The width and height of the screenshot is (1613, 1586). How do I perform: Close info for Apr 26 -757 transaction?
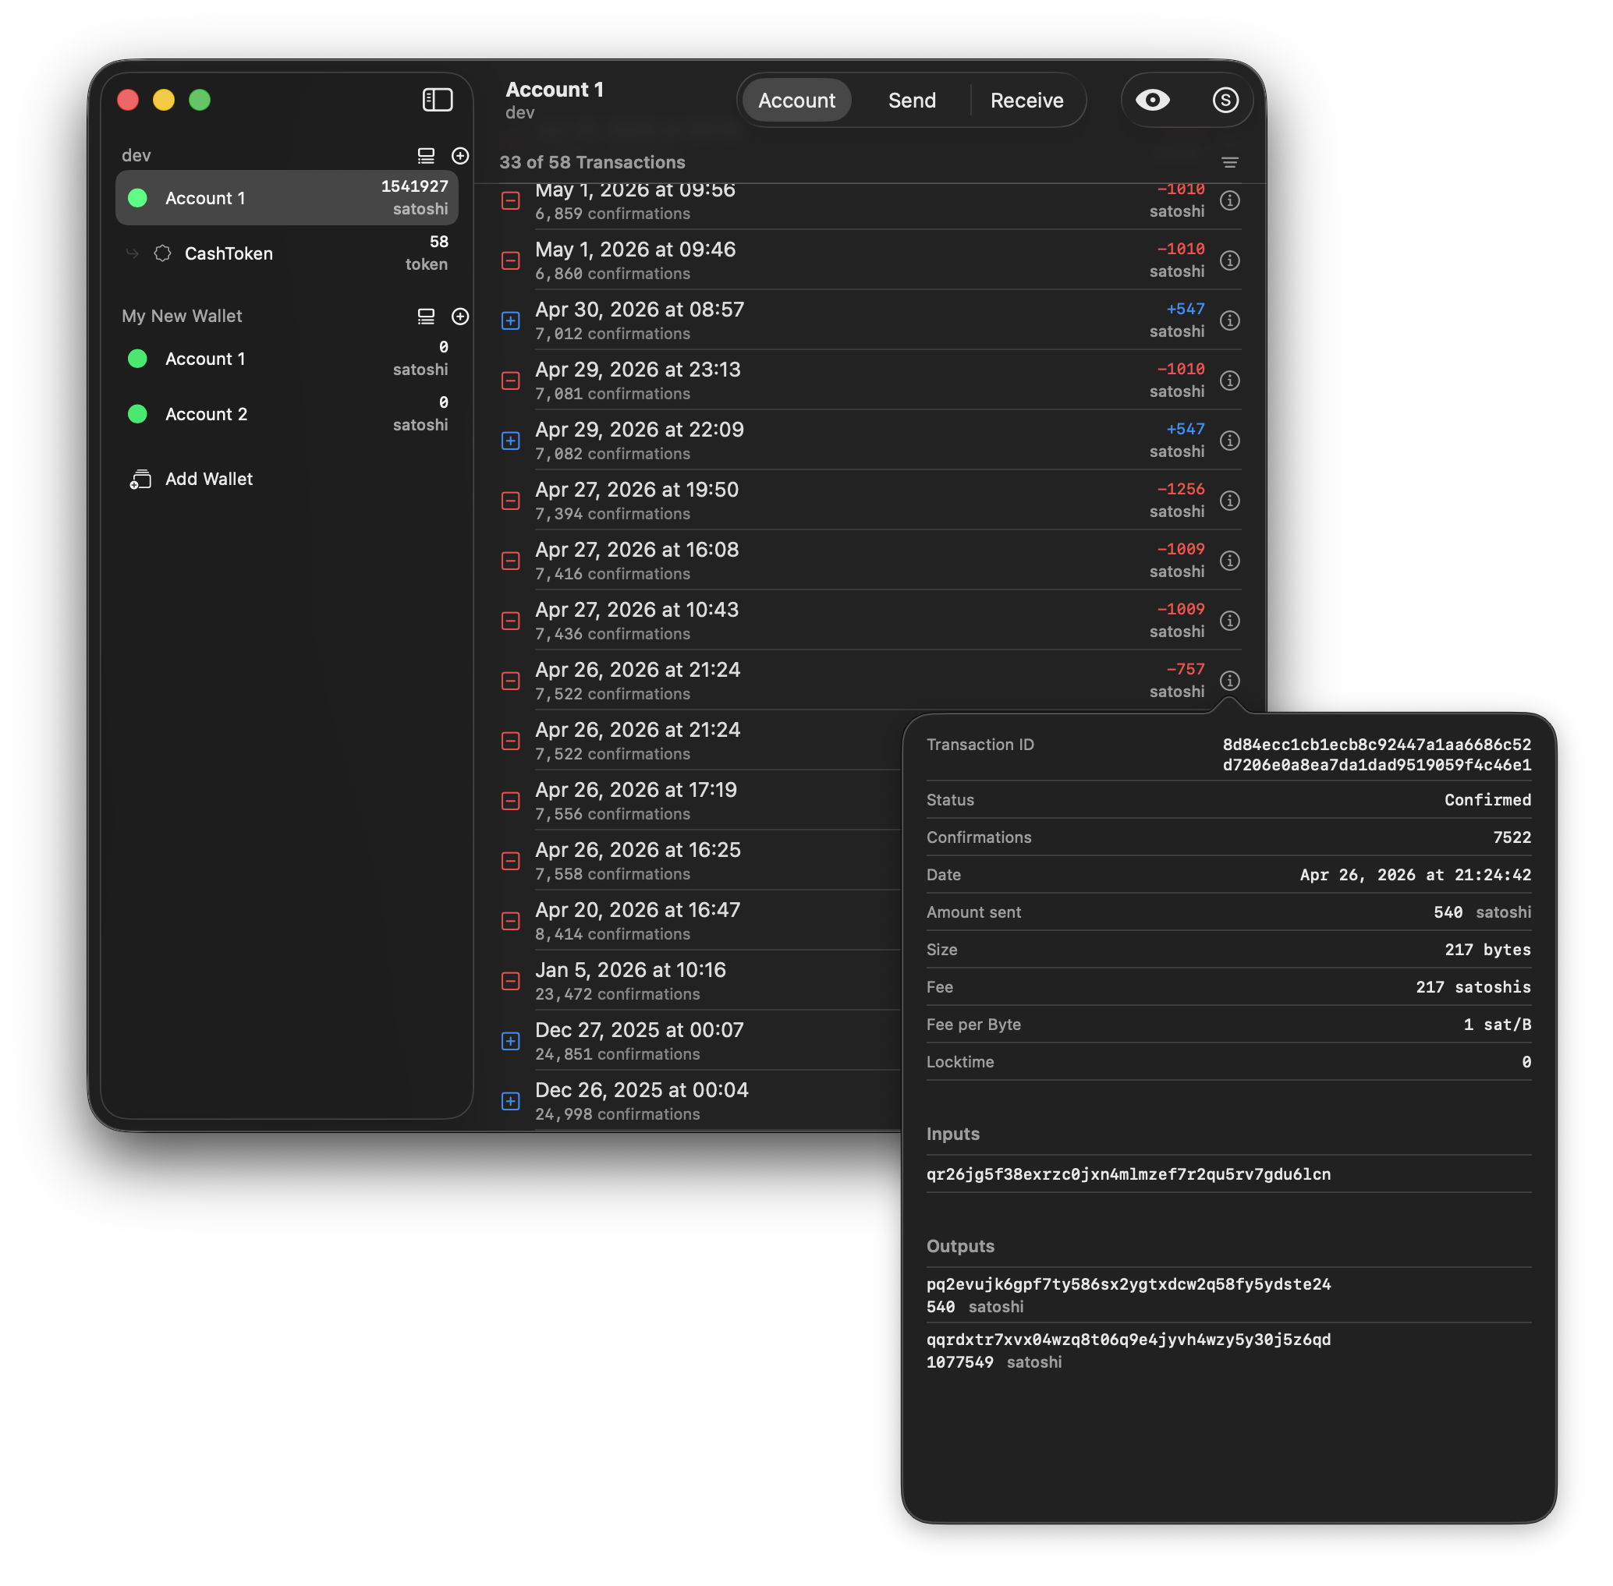[1230, 681]
